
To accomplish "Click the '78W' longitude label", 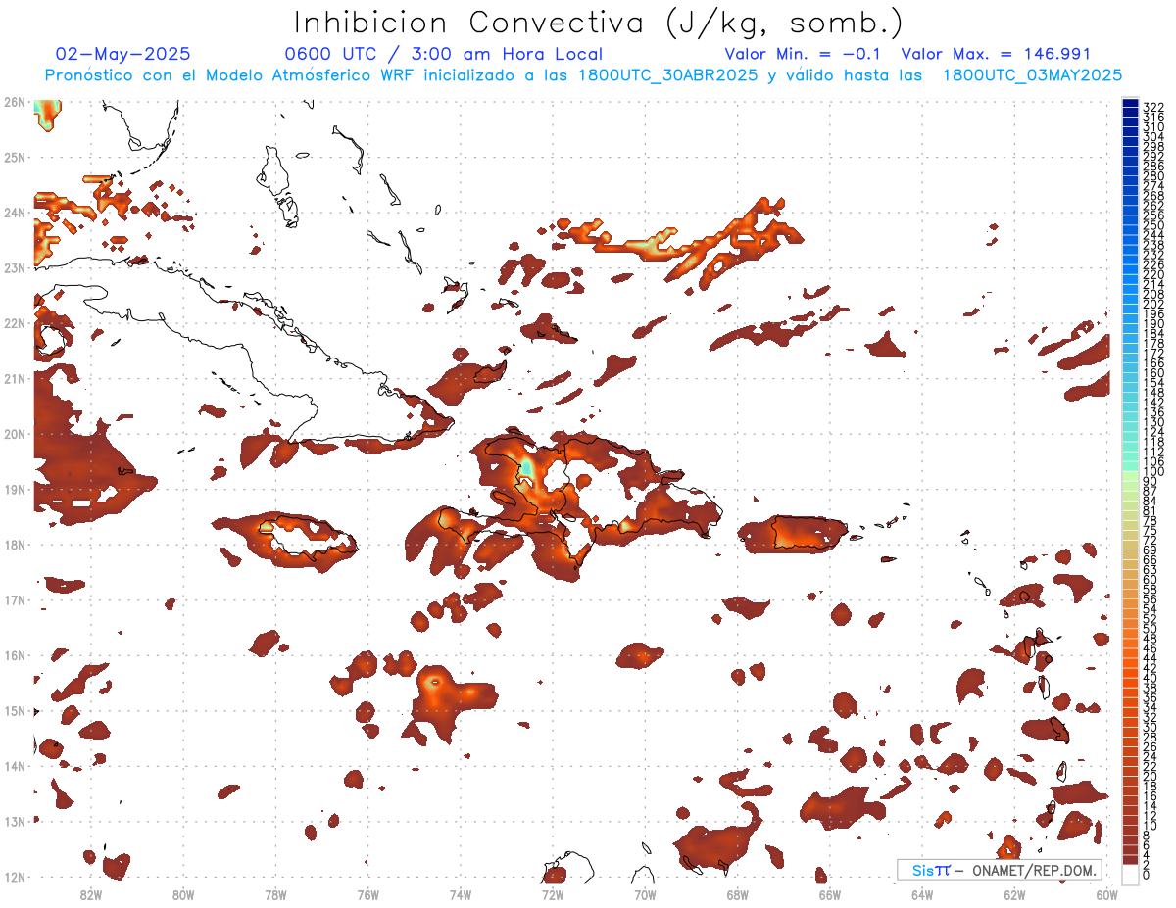I will pyautogui.click(x=275, y=893).
